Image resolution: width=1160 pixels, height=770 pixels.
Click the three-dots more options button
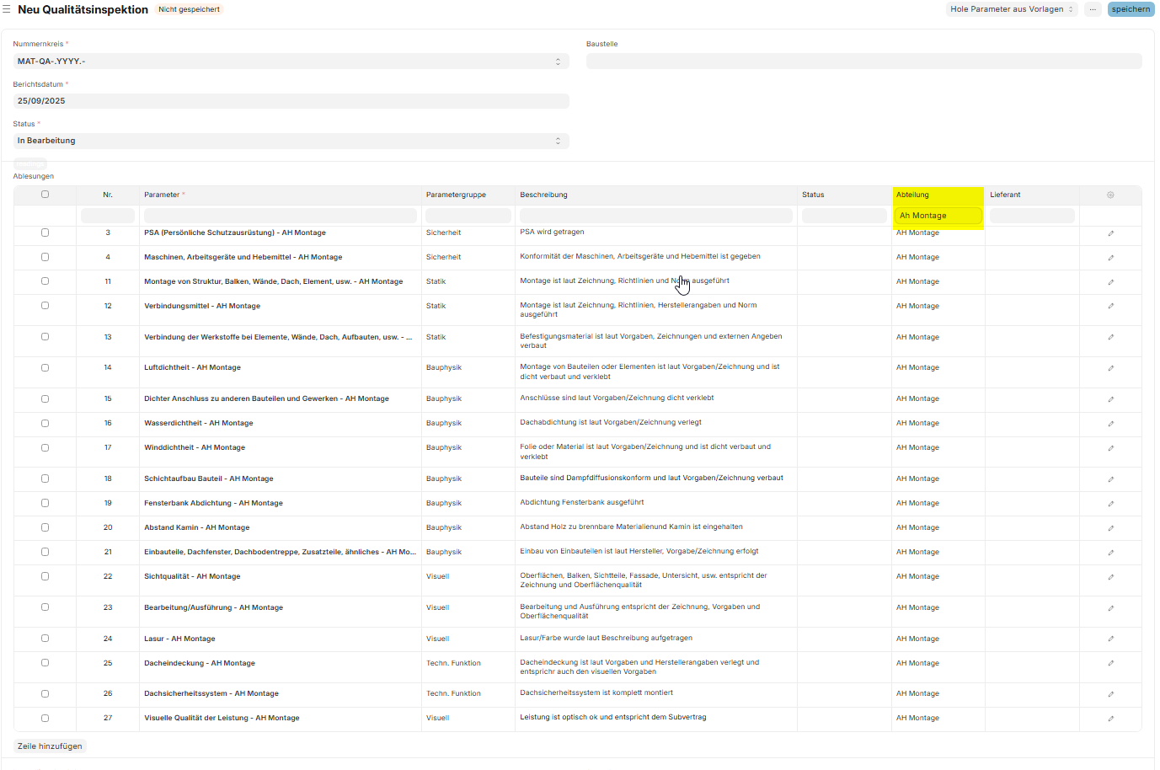pyautogui.click(x=1092, y=9)
